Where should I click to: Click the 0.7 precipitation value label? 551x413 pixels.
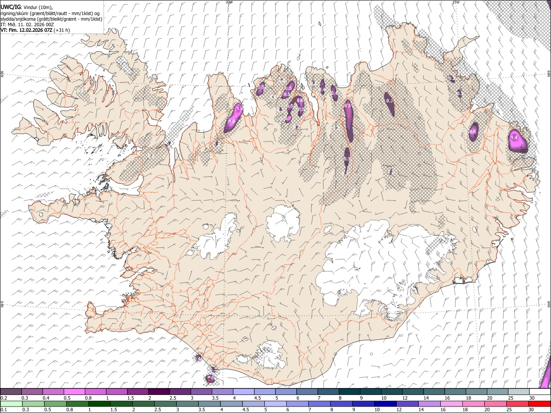(288, 119)
